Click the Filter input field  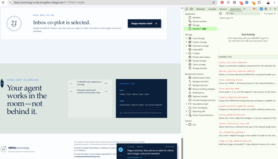242,13
